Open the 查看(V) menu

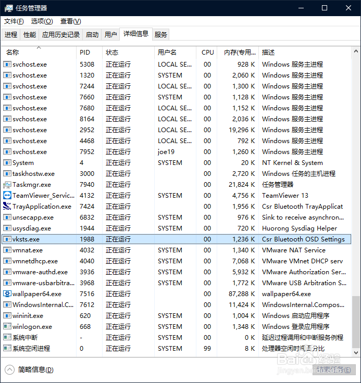70,21
